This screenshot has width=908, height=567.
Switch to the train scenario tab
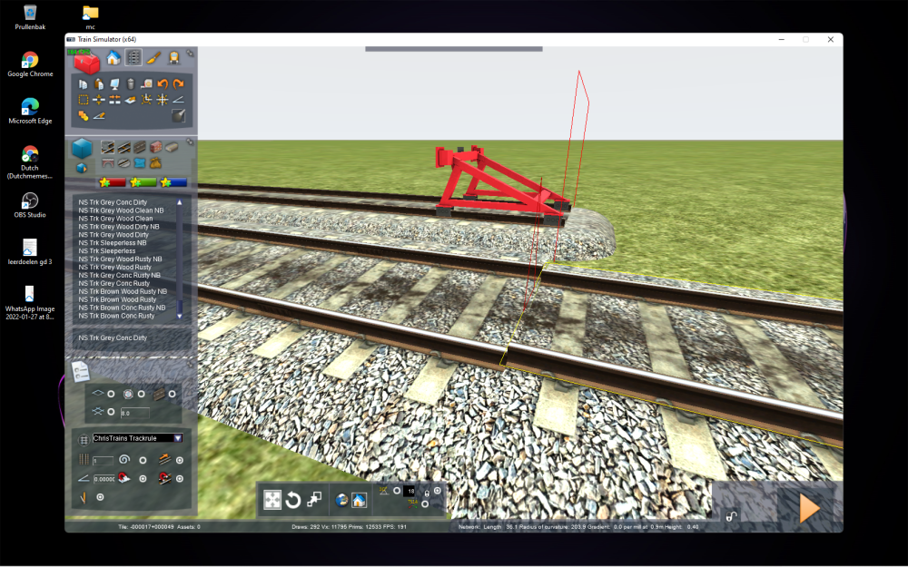pos(173,58)
